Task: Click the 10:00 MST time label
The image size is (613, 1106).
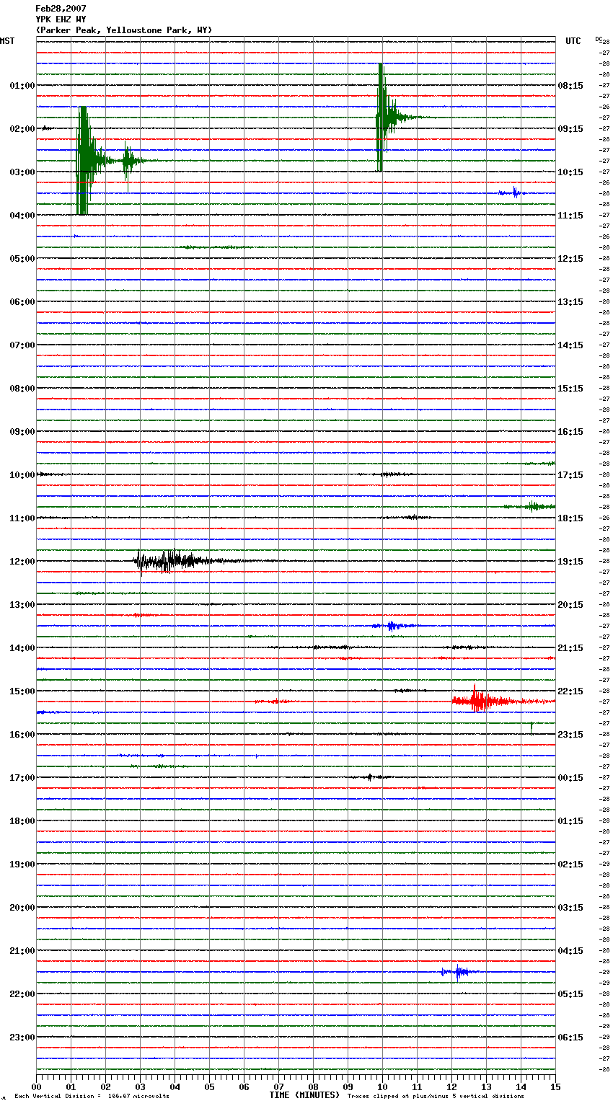Action: pos(22,475)
